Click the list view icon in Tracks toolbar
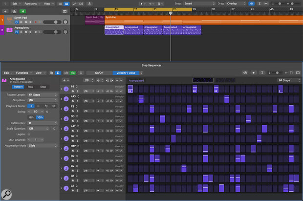This screenshot has width=303, height=201. click(x=60, y=4)
